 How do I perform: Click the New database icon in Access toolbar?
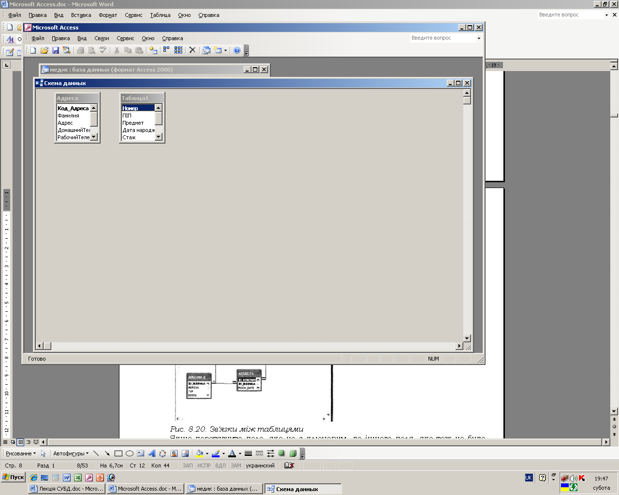[x=33, y=50]
